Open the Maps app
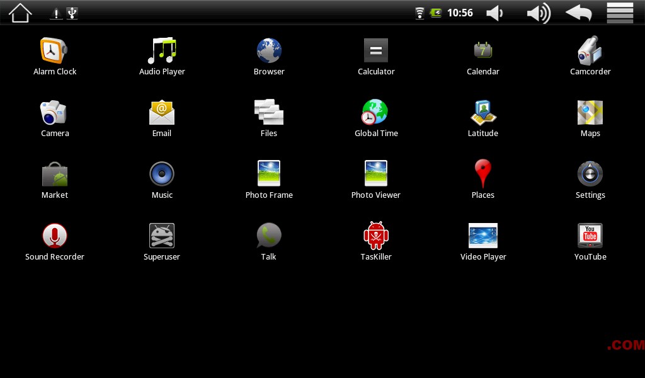 [590, 112]
